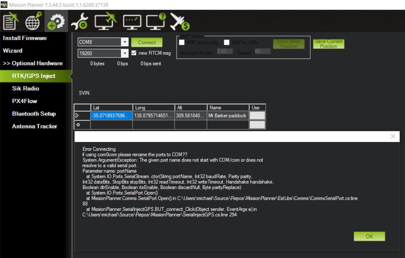Click the Mission Planner title bar icon
This screenshot has height=258, width=405.
tap(4, 5)
